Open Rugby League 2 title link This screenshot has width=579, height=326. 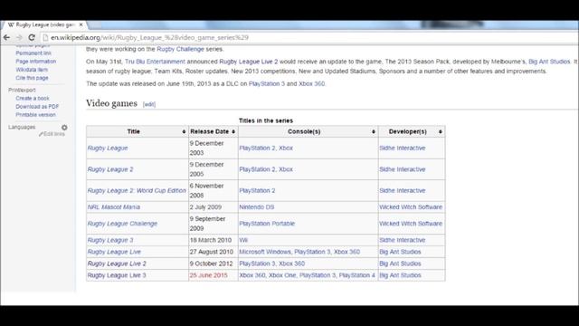[110, 169]
